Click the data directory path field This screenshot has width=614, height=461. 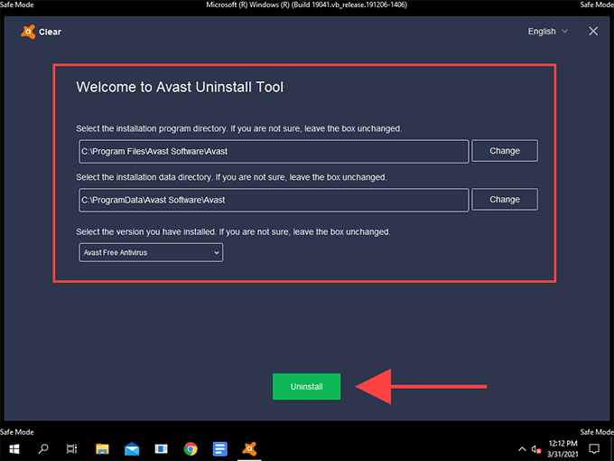coord(274,200)
